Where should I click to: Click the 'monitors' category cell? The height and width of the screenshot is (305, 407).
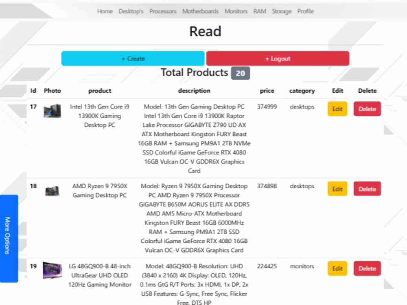coord(302,266)
